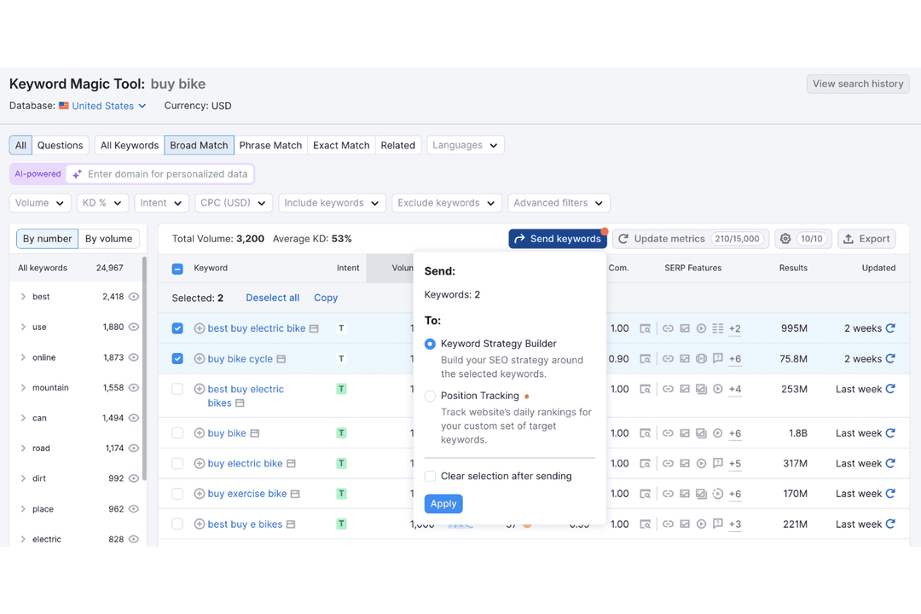Click the Deselect all link
Image resolution: width=921 pixels, height=614 pixels.
273,298
